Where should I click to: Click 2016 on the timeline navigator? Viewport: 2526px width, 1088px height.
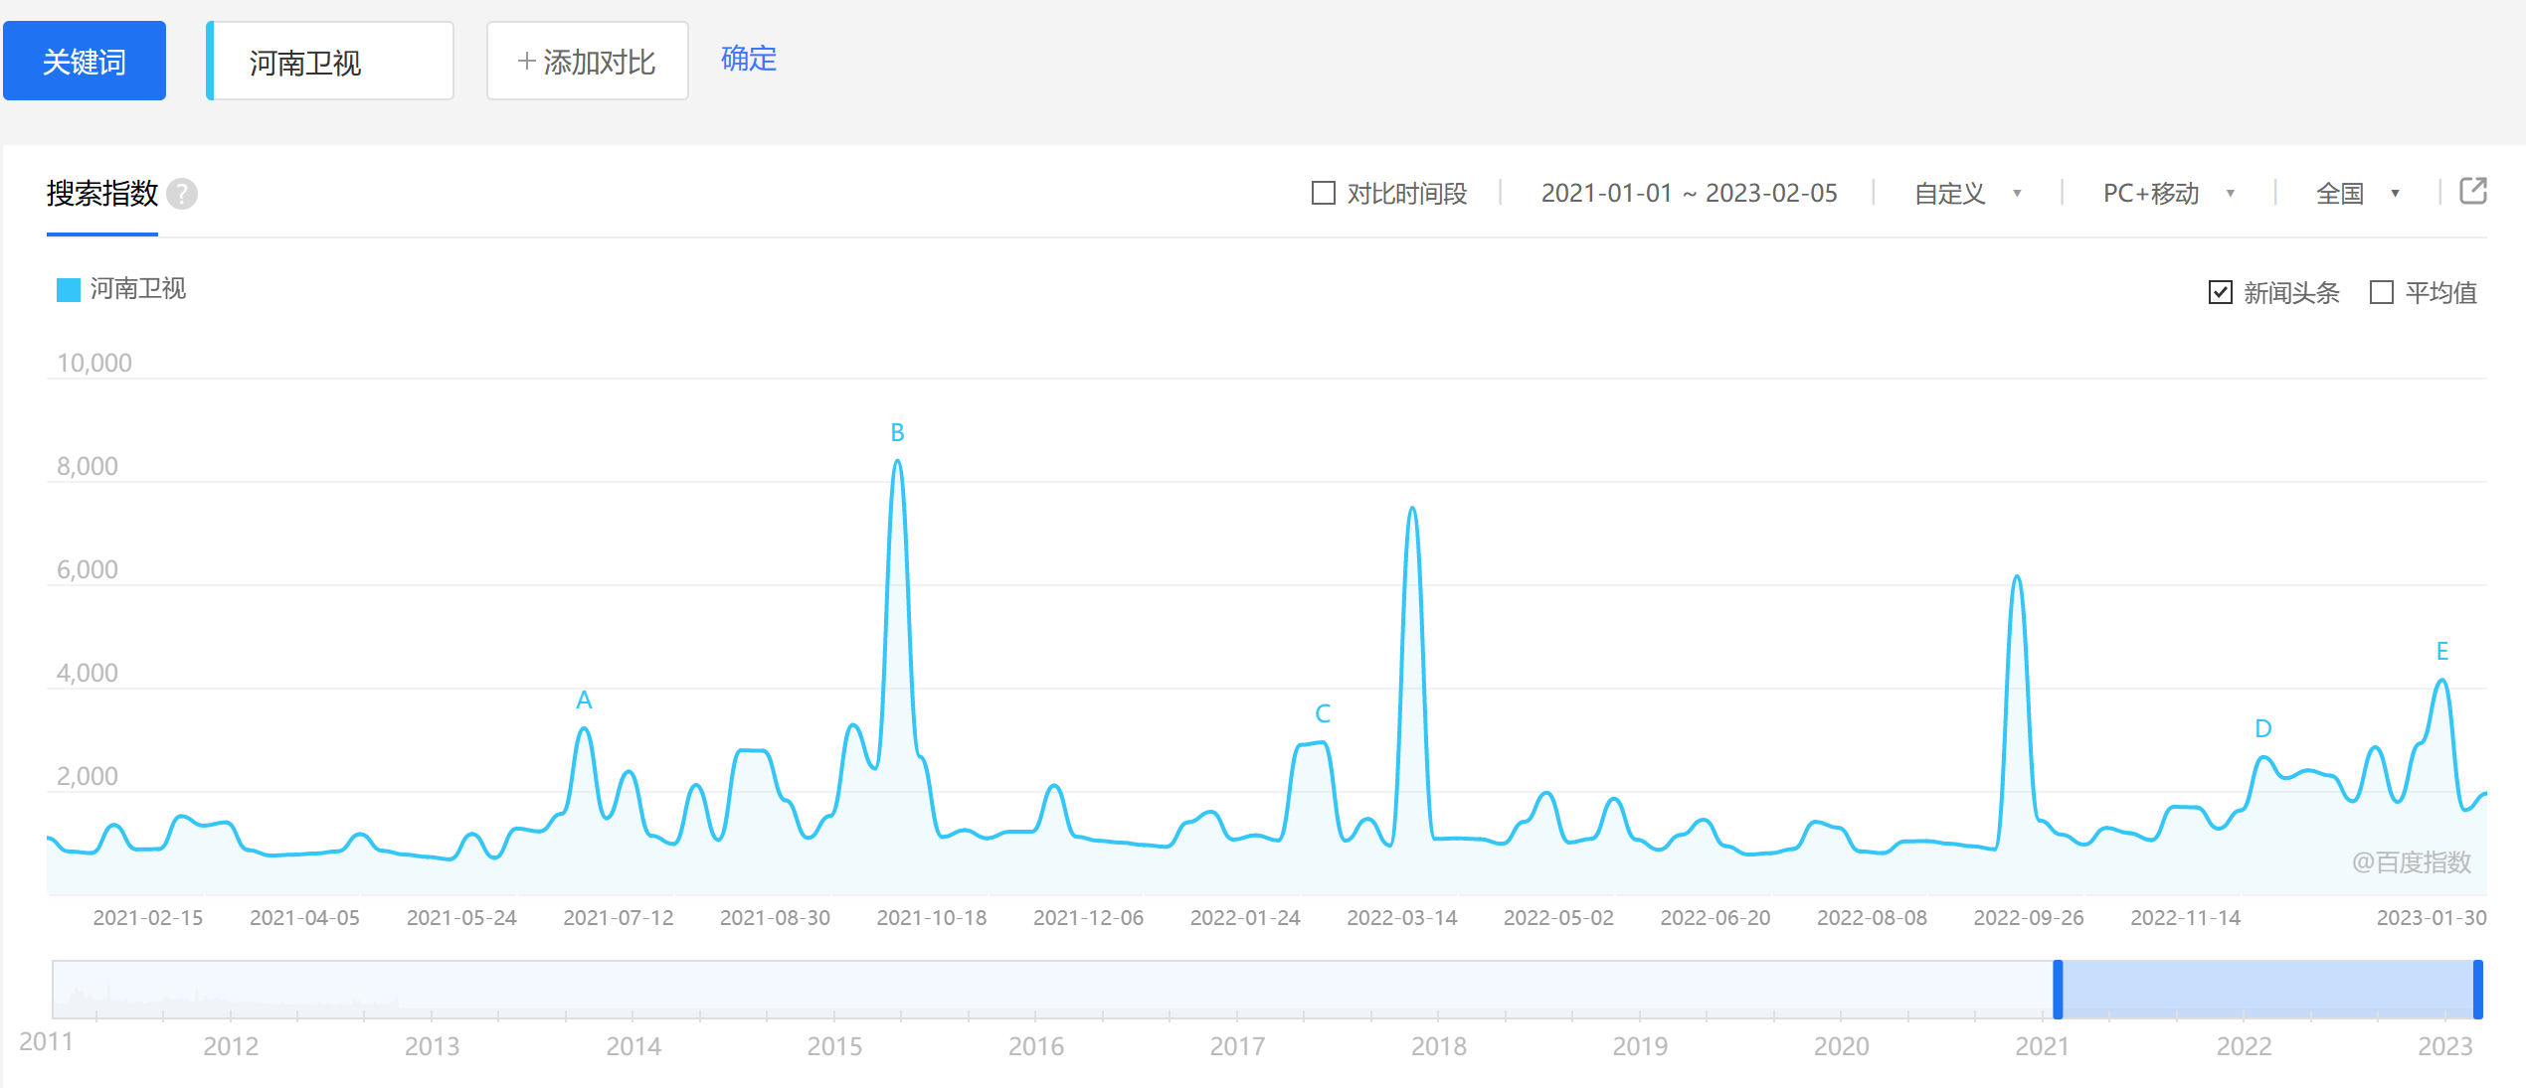pos(1035,1046)
